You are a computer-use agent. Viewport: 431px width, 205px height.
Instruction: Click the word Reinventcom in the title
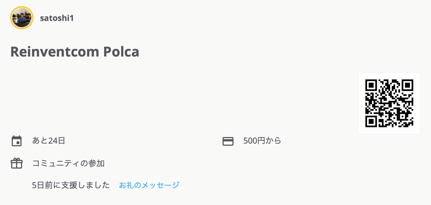coord(54,52)
